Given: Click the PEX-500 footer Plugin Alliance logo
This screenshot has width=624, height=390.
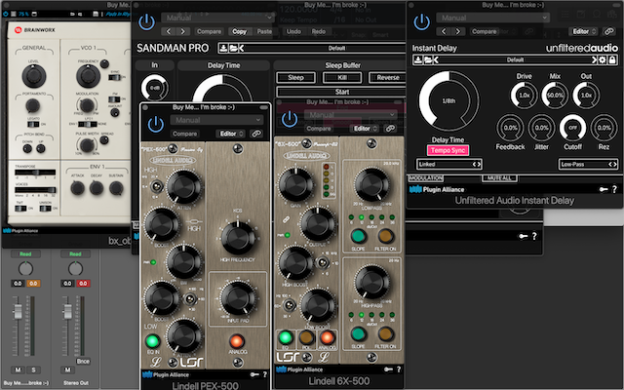Looking at the screenshot, I should pyautogui.click(x=166, y=374).
